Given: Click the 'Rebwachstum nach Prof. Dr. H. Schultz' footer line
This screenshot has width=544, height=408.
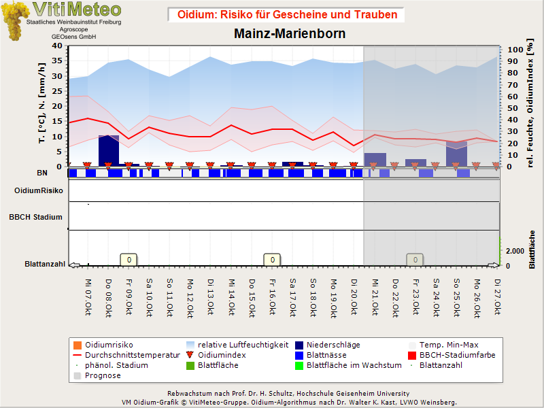Looking at the screenshot, I should click(288, 394).
